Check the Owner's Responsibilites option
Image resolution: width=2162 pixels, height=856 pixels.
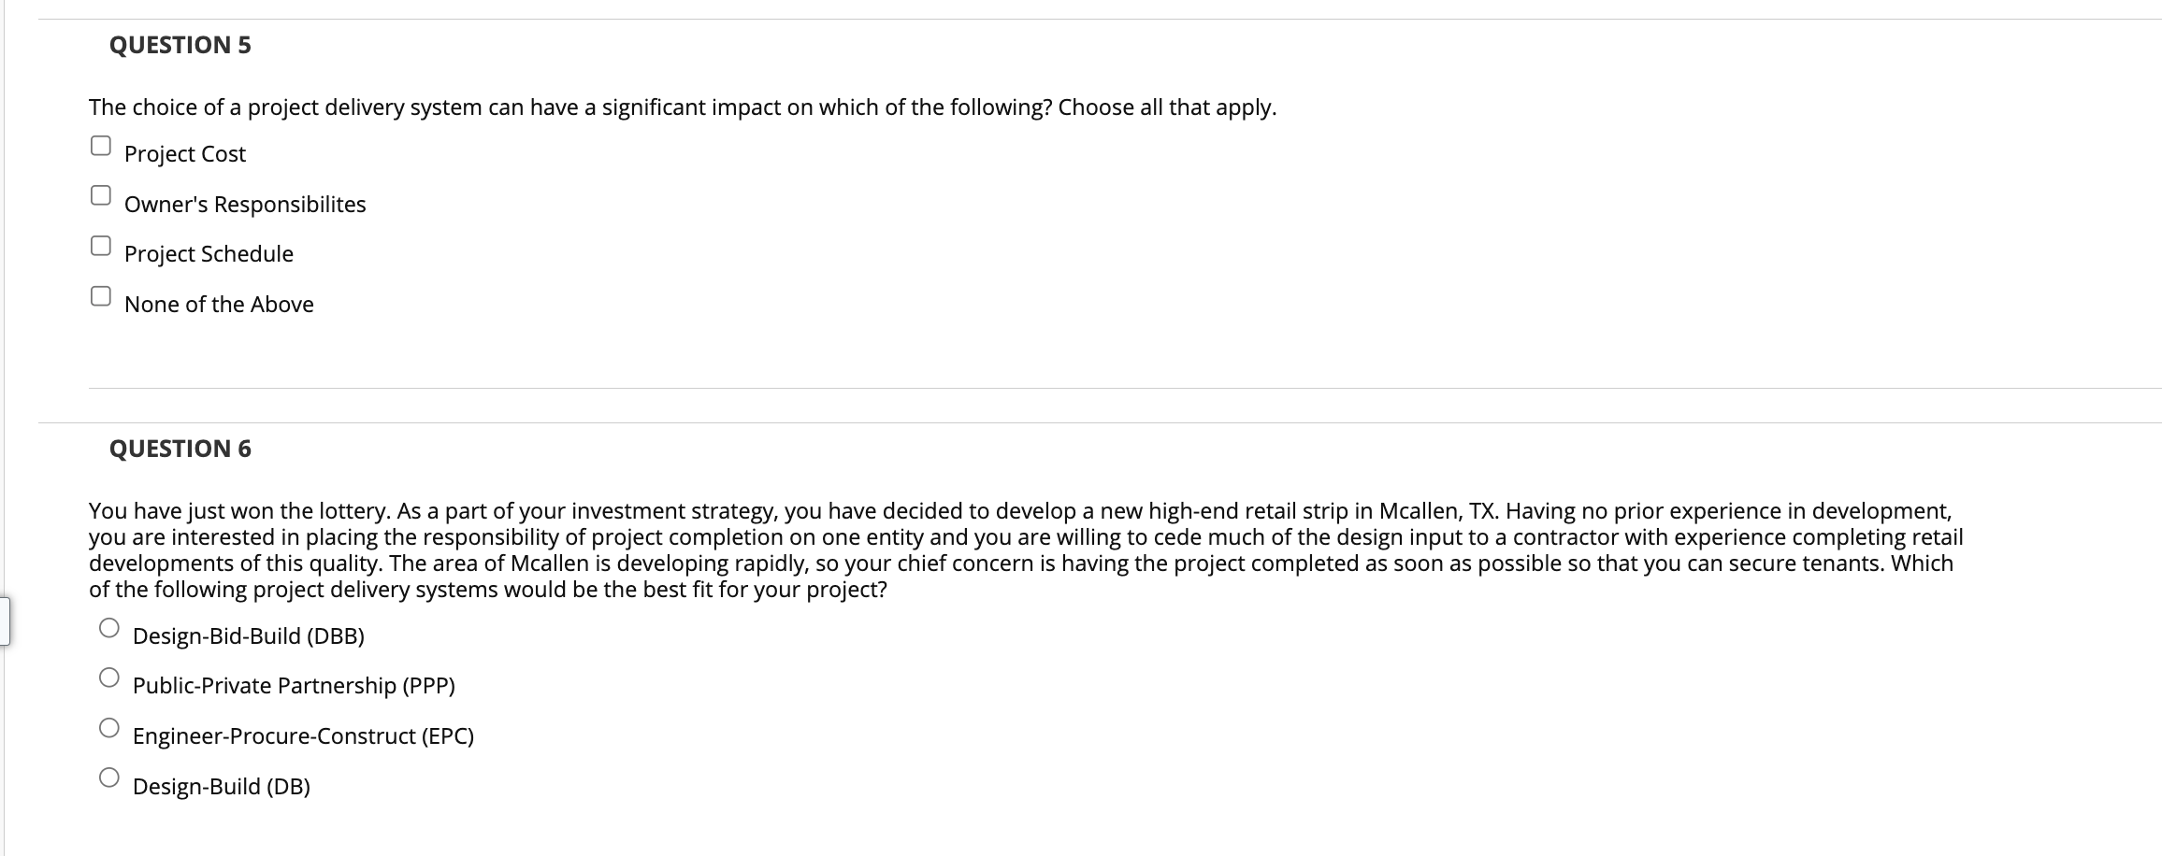coord(100,193)
